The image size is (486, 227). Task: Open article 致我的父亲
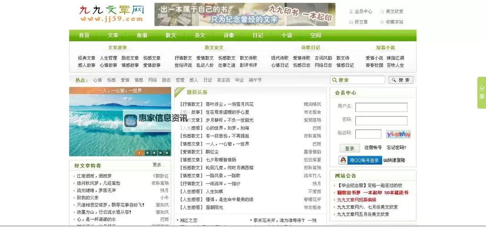[x=88, y=197]
